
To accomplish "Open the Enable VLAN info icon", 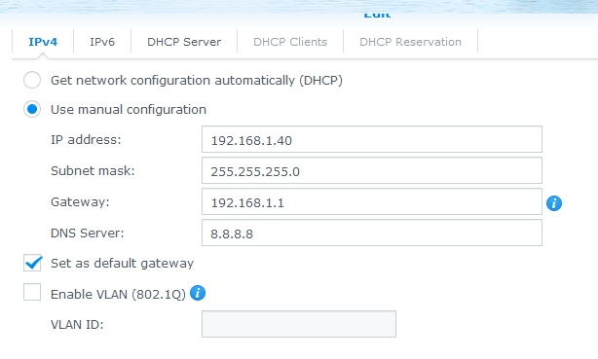I will point(198,293).
